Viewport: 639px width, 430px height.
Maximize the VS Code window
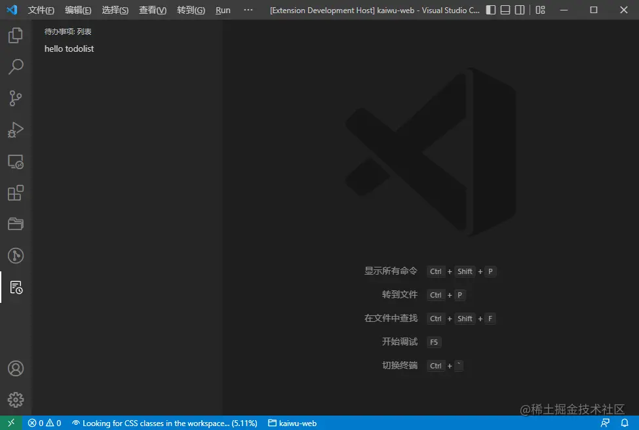(594, 10)
